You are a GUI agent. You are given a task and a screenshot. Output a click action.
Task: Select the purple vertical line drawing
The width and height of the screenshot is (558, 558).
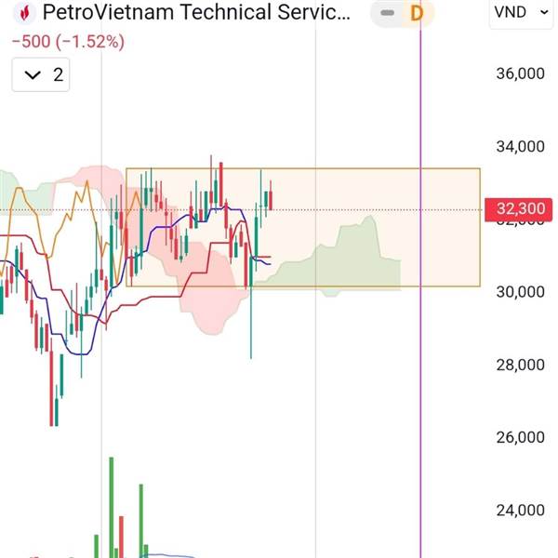(421, 372)
